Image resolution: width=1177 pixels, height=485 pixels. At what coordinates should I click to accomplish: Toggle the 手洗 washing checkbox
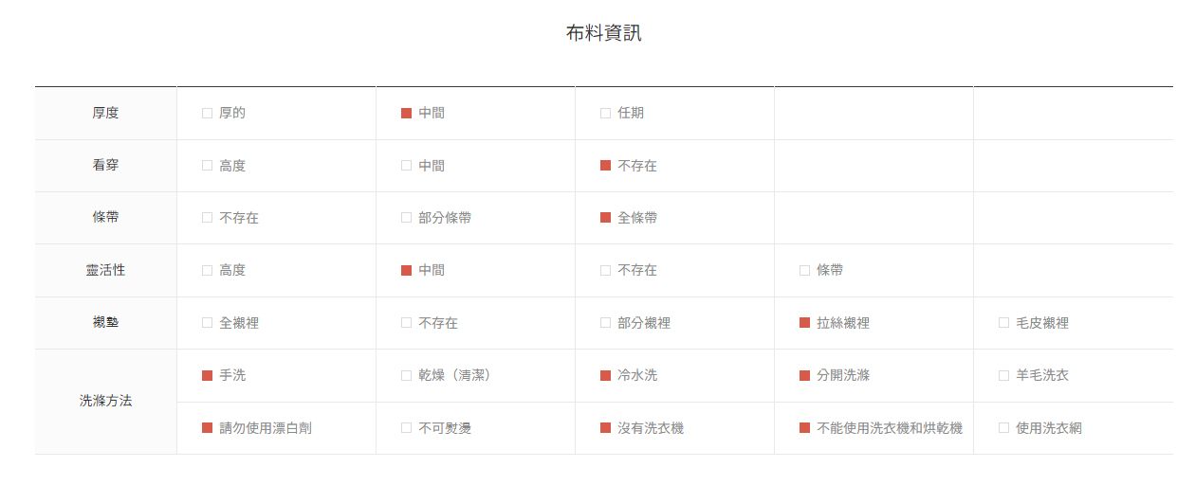point(207,375)
